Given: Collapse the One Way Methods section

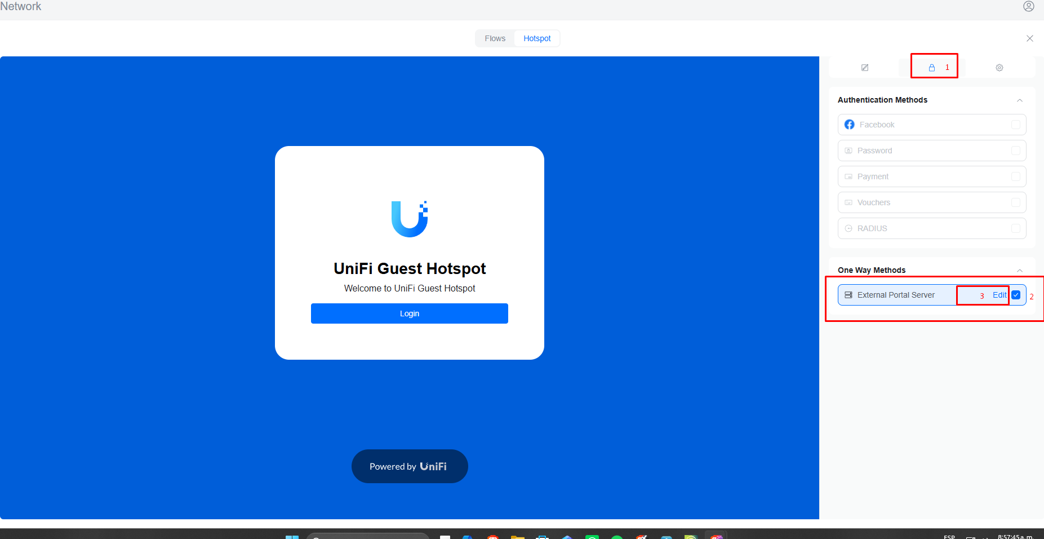Looking at the screenshot, I should [x=1020, y=271].
